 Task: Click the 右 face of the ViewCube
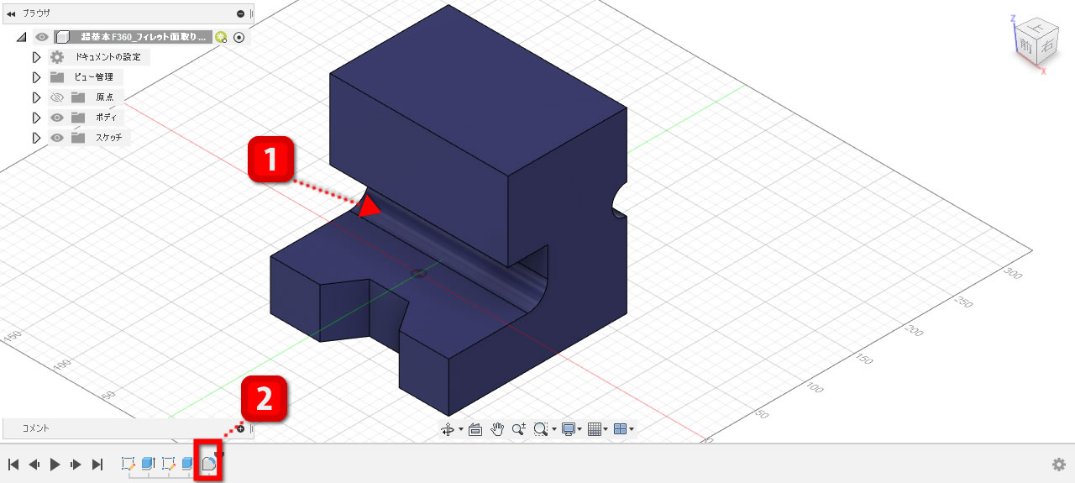(x=1046, y=48)
